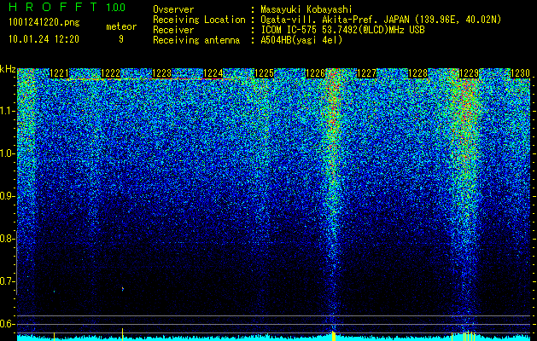Click the HROFFT program title text
Screen dimensions: 537x341
coord(53,7)
